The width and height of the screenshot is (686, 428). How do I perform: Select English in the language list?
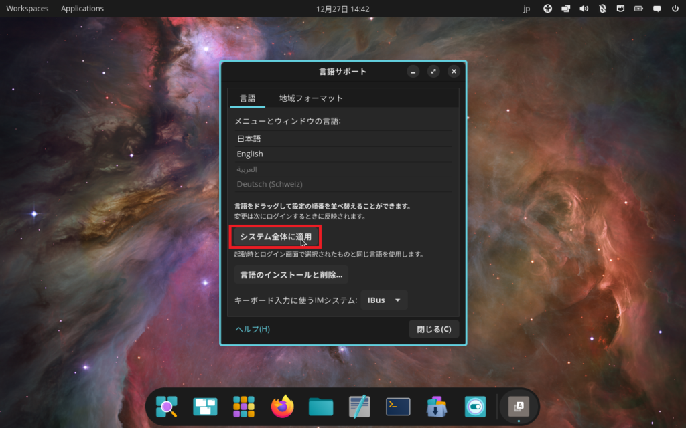pos(250,154)
